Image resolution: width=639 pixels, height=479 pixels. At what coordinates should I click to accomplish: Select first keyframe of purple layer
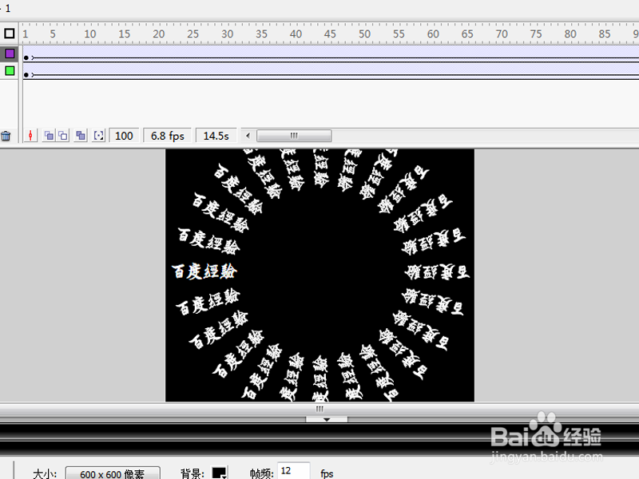pos(26,57)
